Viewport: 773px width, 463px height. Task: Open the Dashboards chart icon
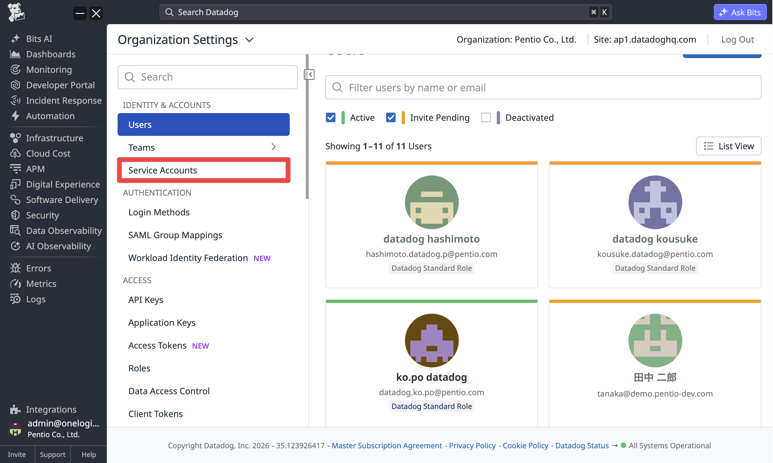click(x=15, y=54)
